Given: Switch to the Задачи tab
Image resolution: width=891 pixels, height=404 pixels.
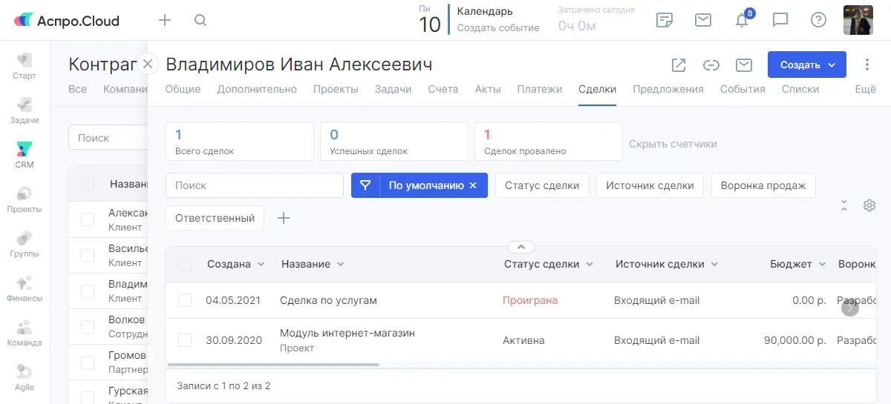Looking at the screenshot, I should click(x=393, y=89).
